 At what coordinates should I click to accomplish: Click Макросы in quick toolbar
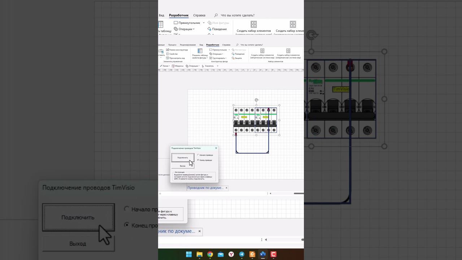(x=178, y=66)
